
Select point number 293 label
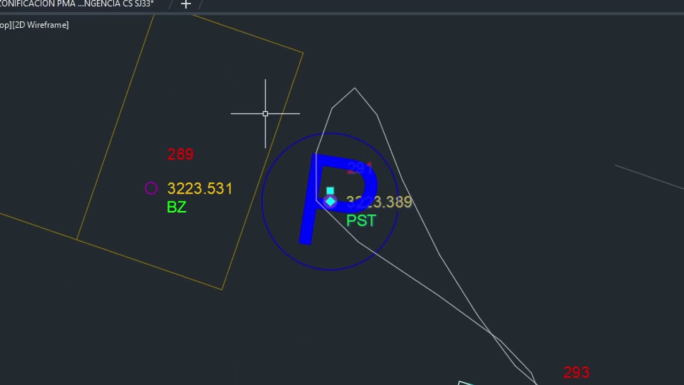[576, 373]
